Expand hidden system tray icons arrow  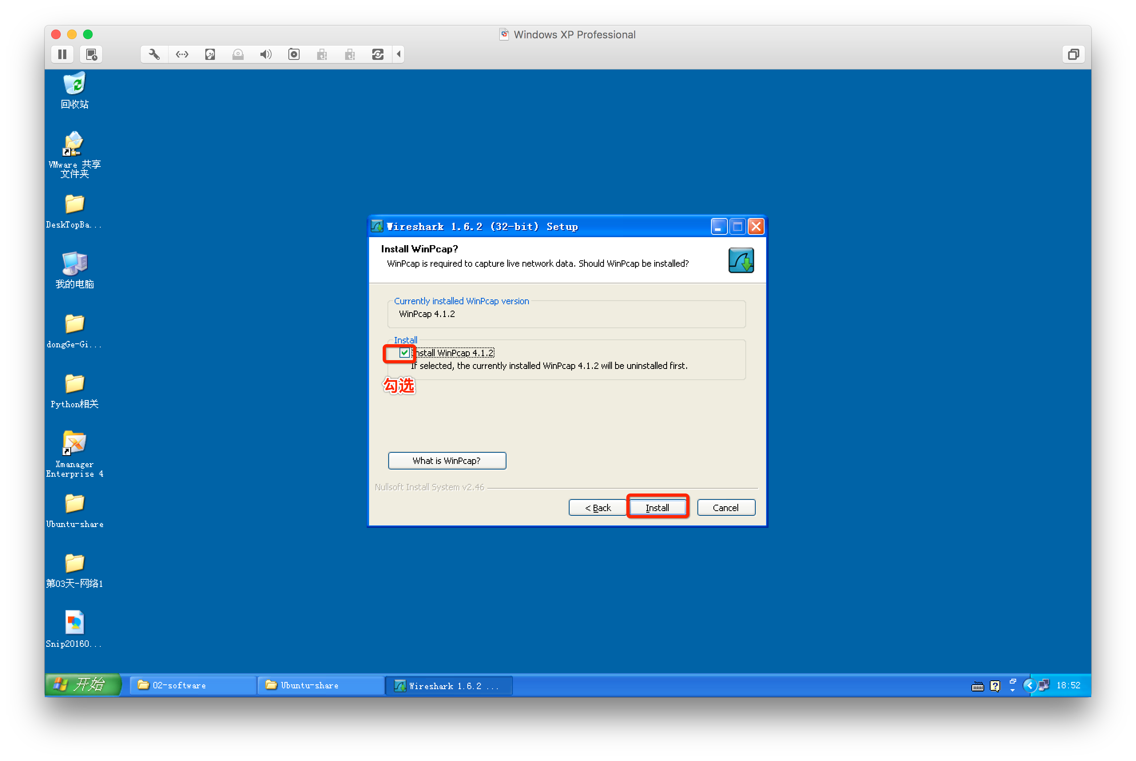point(1029,685)
